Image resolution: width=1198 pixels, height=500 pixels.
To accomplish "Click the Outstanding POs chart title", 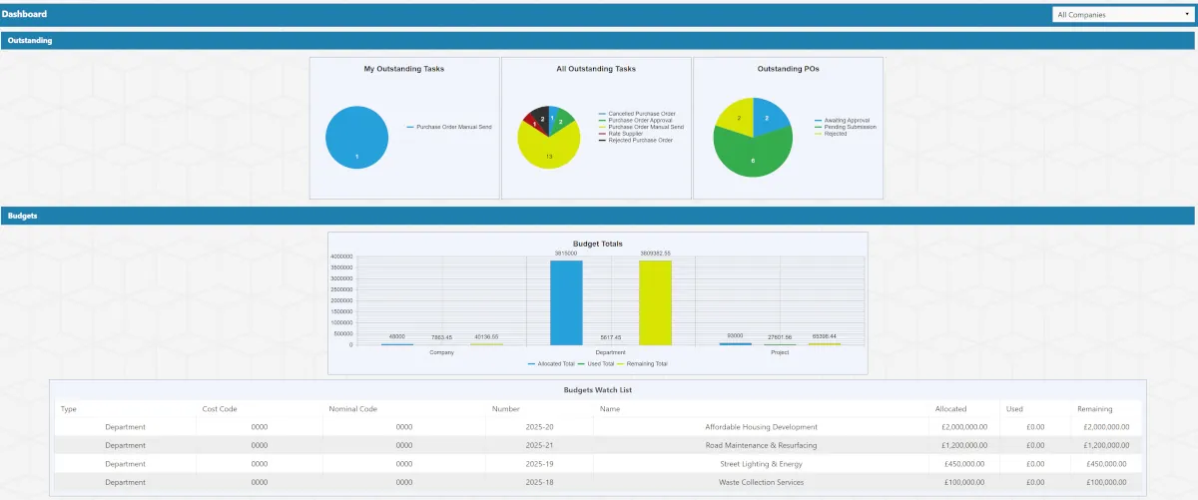I will [x=788, y=69].
